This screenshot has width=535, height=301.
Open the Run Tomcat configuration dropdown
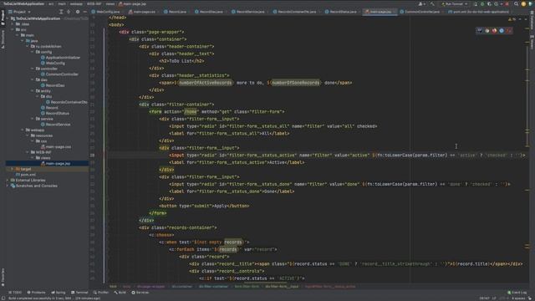pyautogui.click(x=454, y=3)
